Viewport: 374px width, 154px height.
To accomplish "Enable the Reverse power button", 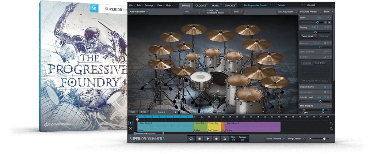I will click(325, 43).
